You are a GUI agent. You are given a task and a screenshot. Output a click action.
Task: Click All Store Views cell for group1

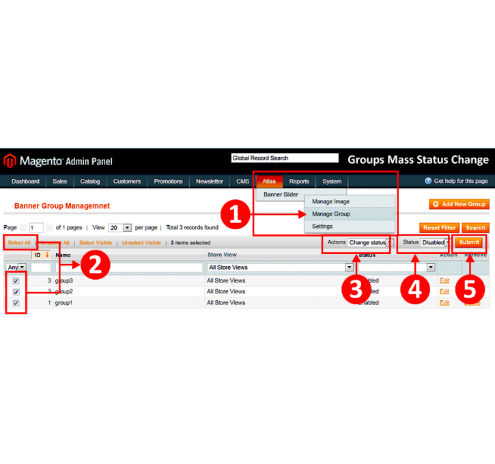click(x=226, y=303)
